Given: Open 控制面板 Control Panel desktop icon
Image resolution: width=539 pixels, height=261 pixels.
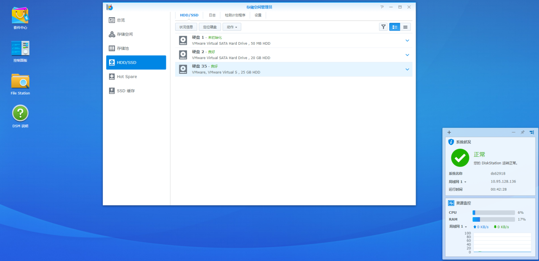Looking at the screenshot, I should (20, 49).
